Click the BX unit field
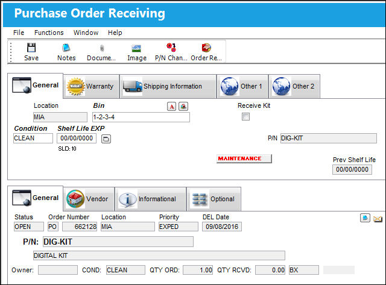This screenshot has width=386, height=285. [x=304, y=270]
